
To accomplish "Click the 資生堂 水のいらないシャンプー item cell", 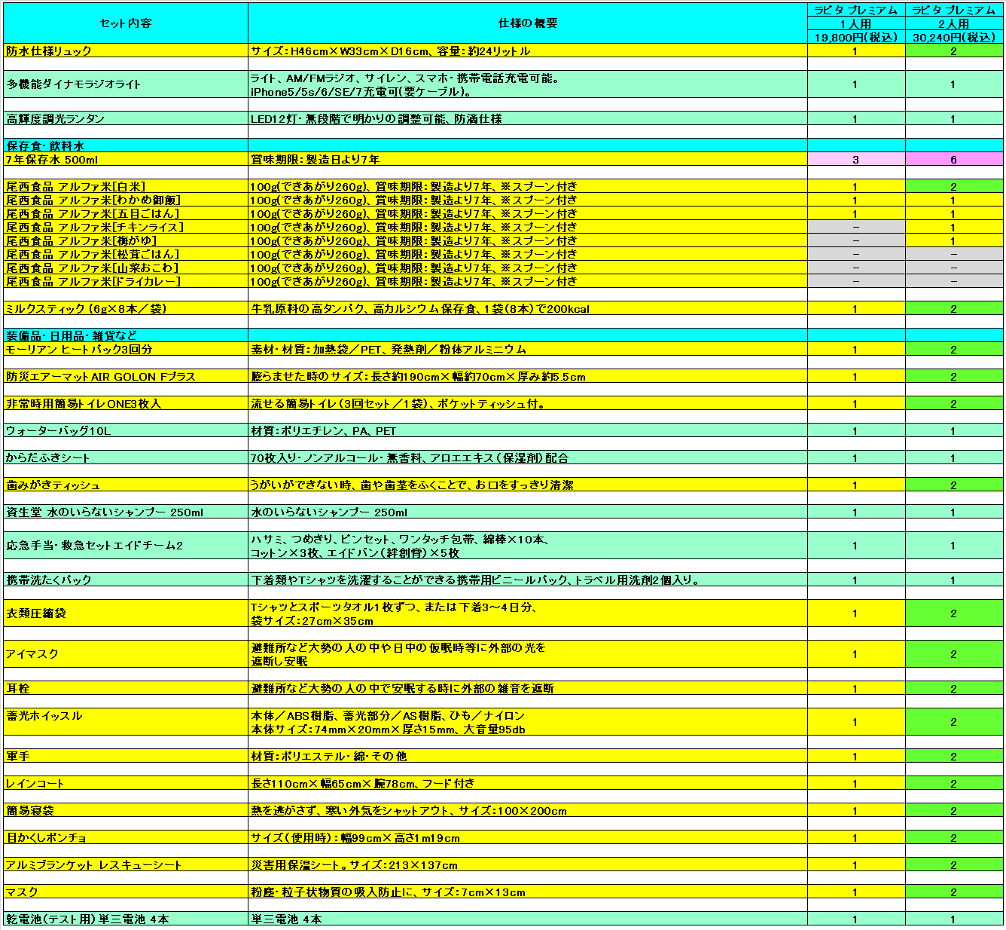I will (x=126, y=512).
